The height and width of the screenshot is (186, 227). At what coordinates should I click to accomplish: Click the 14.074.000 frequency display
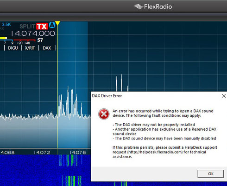click(x=33, y=33)
